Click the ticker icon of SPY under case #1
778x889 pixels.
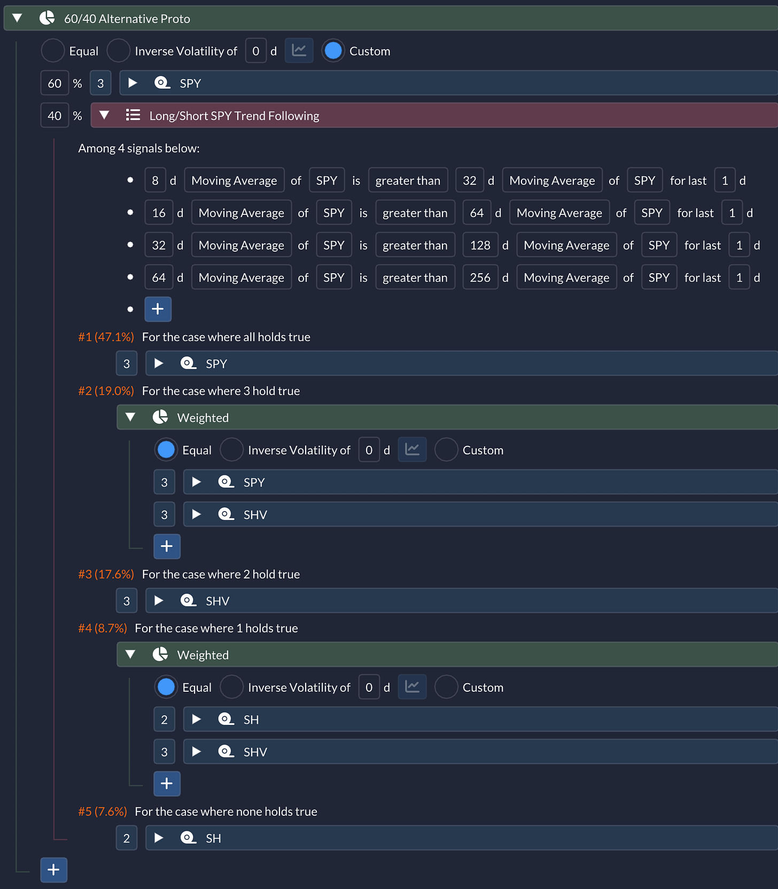coord(188,364)
